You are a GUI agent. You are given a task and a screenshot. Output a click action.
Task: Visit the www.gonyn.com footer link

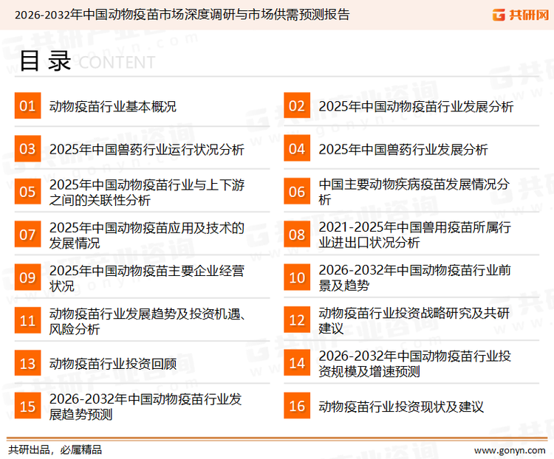[510, 451]
